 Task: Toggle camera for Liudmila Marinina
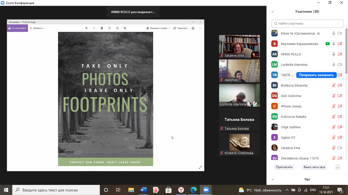tap(340, 64)
